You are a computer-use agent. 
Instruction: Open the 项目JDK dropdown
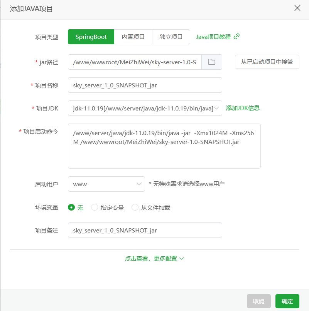pyautogui.click(x=145, y=108)
